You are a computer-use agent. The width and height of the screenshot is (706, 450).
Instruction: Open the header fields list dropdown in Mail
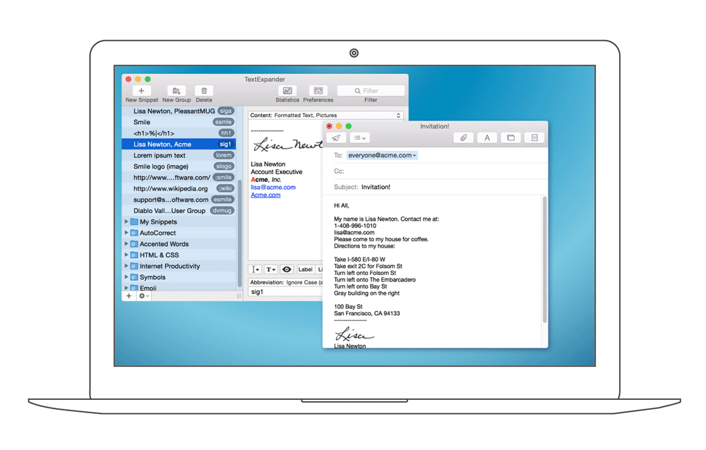click(x=359, y=138)
